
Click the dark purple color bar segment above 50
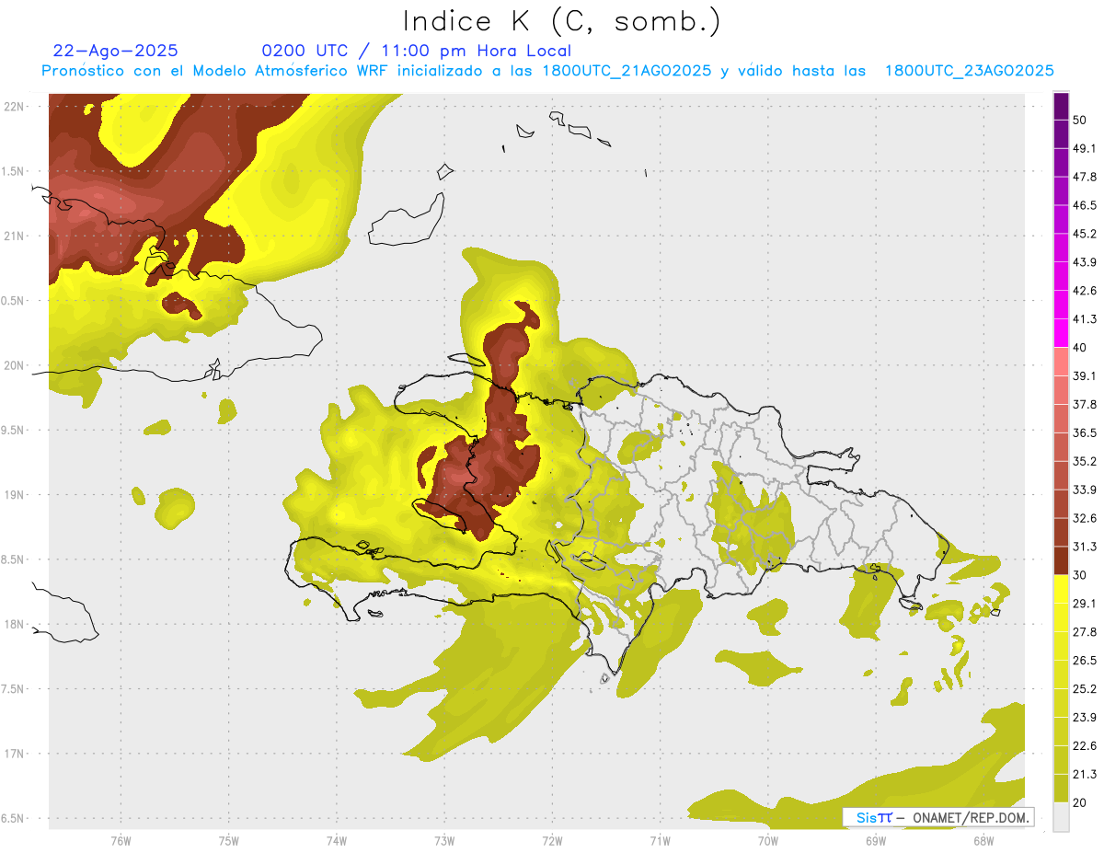pyautogui.click(x=1061, y=106)
